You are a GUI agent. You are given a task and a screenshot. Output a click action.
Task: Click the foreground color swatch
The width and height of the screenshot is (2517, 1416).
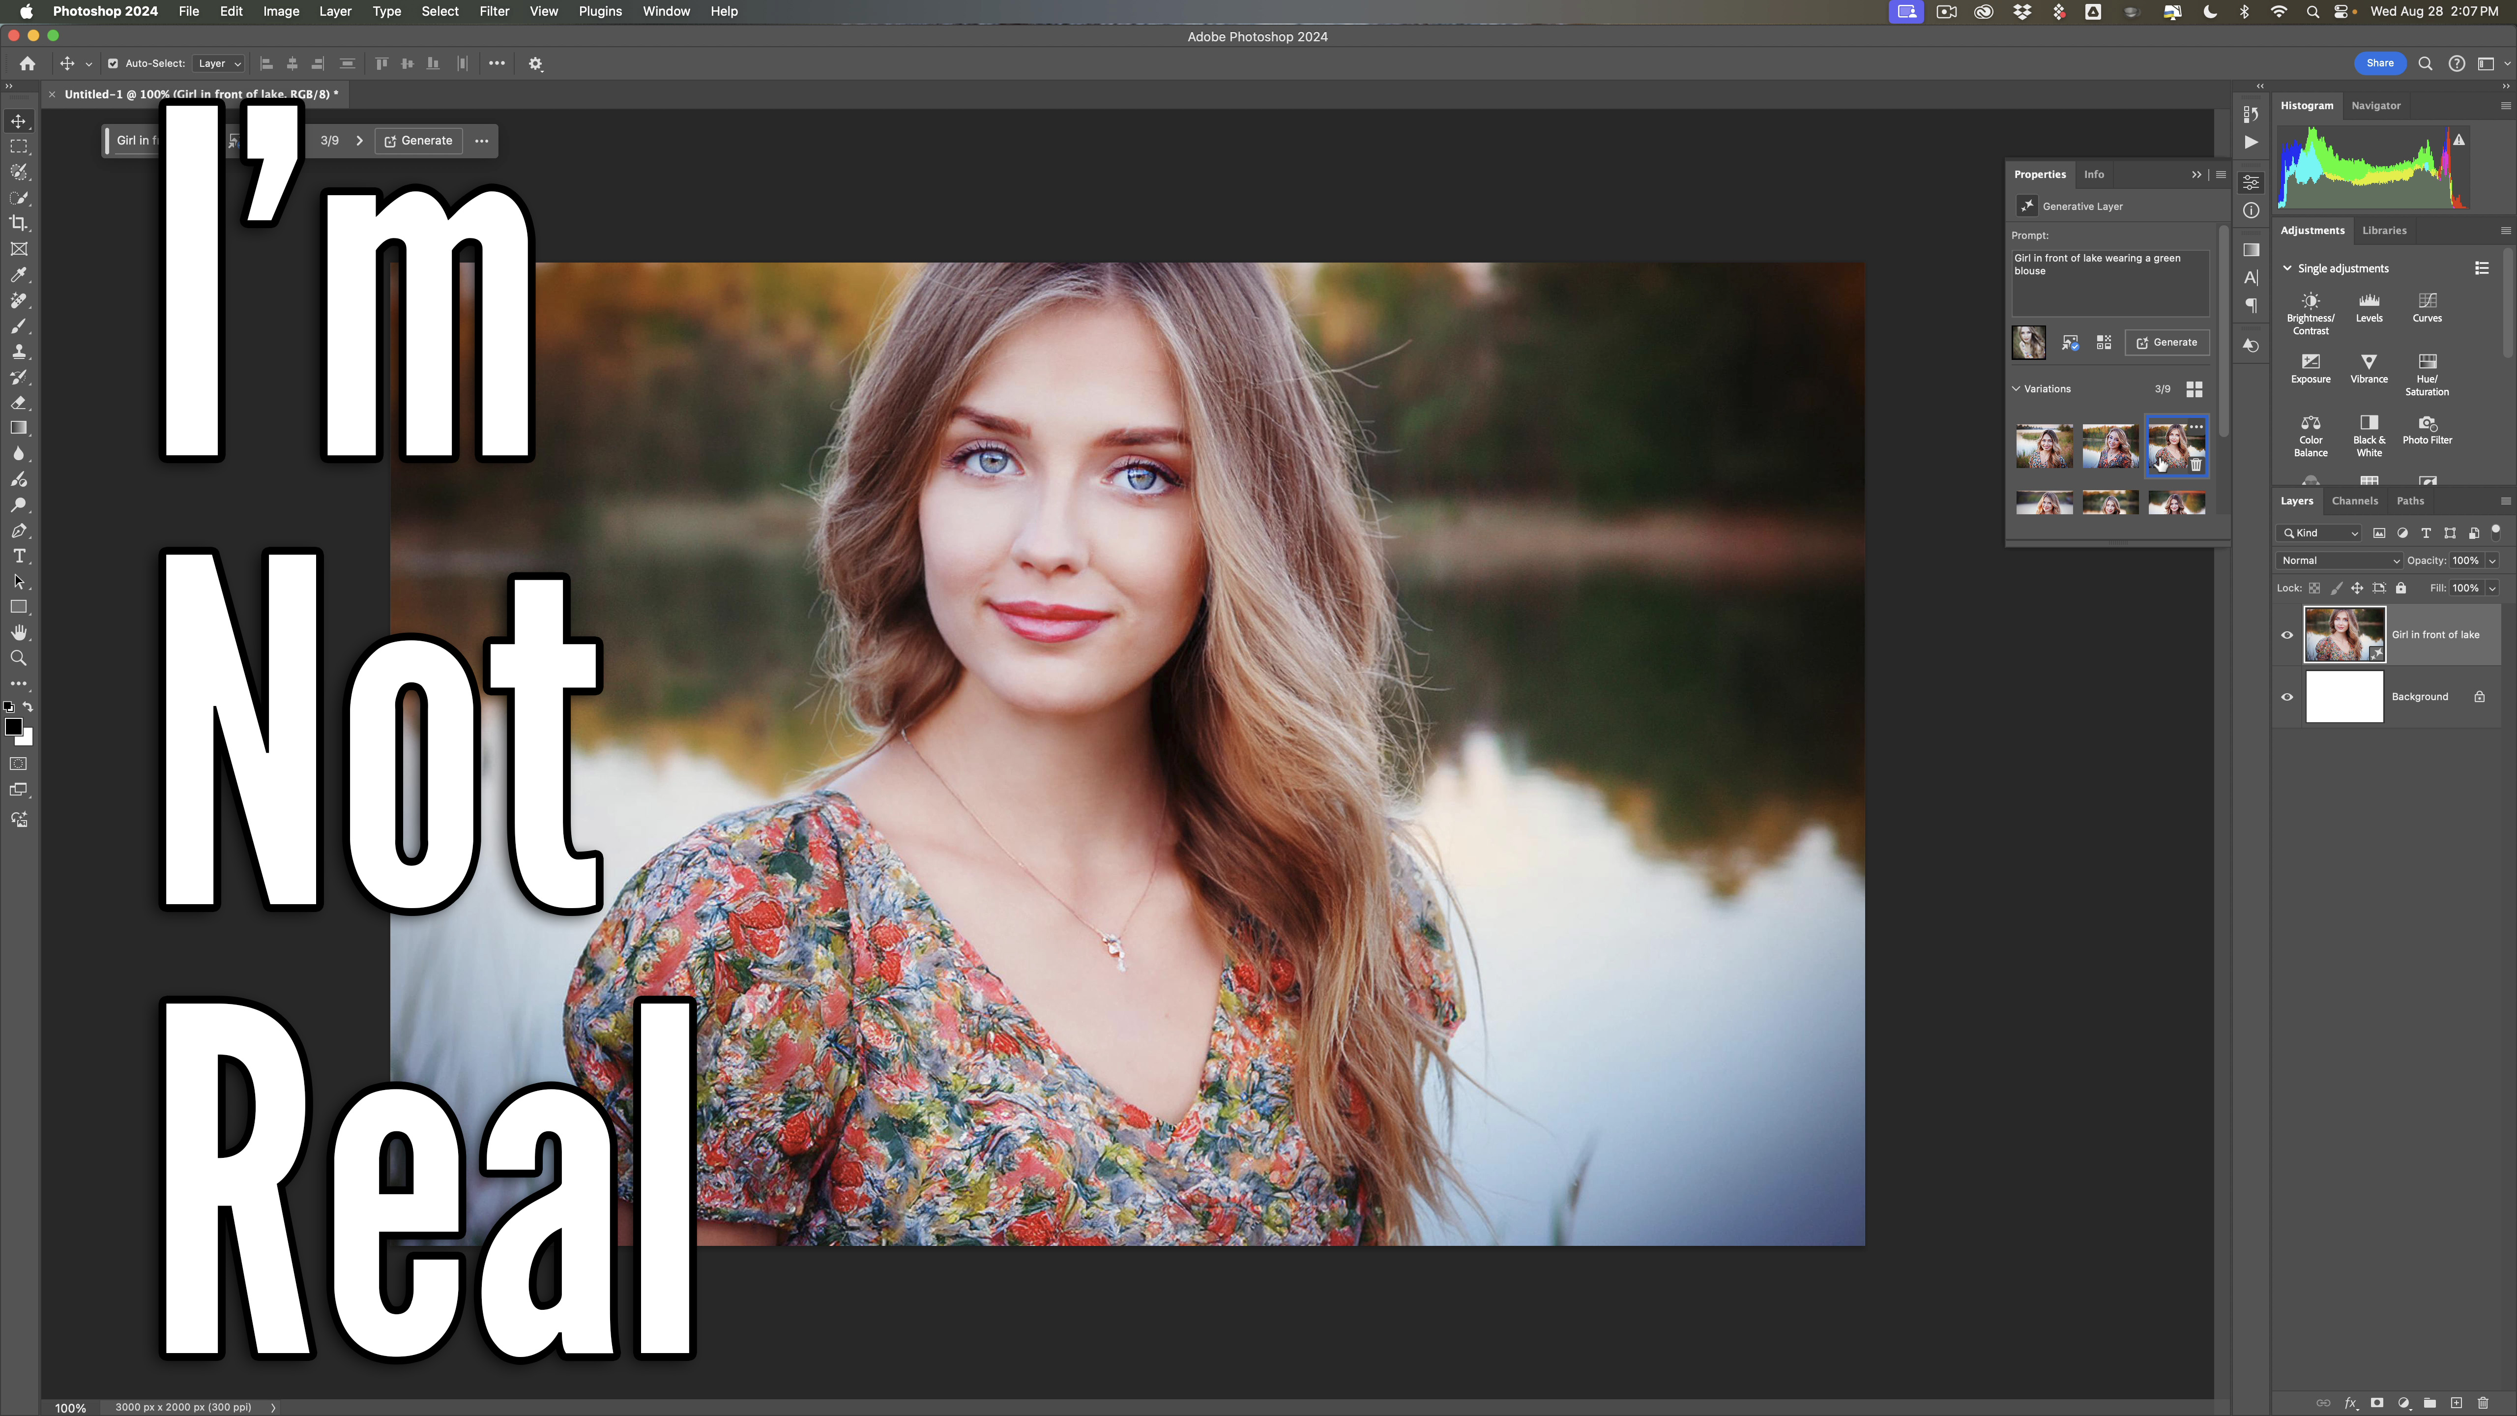[15, 727]
